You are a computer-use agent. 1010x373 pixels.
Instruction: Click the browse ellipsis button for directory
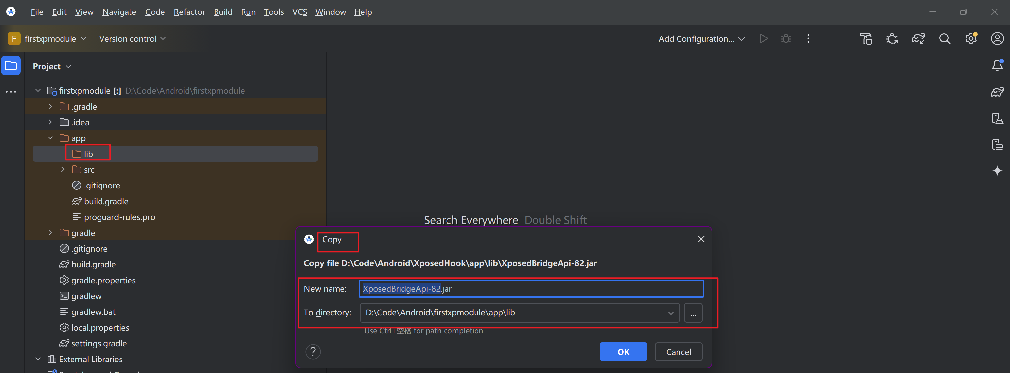coord(693,313)
